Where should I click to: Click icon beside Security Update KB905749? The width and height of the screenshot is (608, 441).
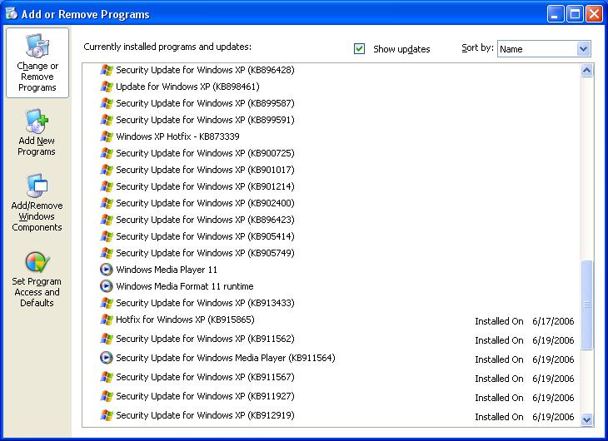tap(107, 253)
